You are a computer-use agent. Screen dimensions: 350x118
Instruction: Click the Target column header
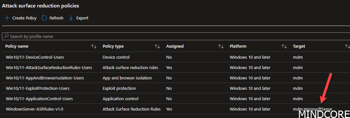(299, 46)
